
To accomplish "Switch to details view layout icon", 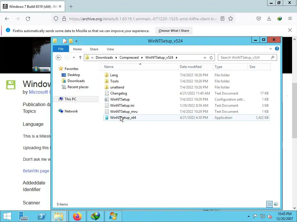I will [269, 204].
